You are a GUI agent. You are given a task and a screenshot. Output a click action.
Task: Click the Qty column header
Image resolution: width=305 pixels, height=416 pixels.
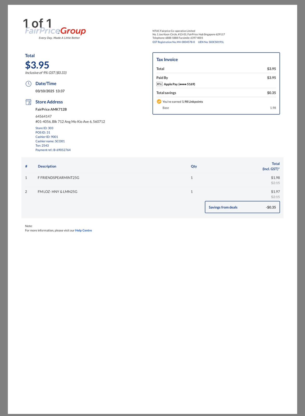point(194,166)
